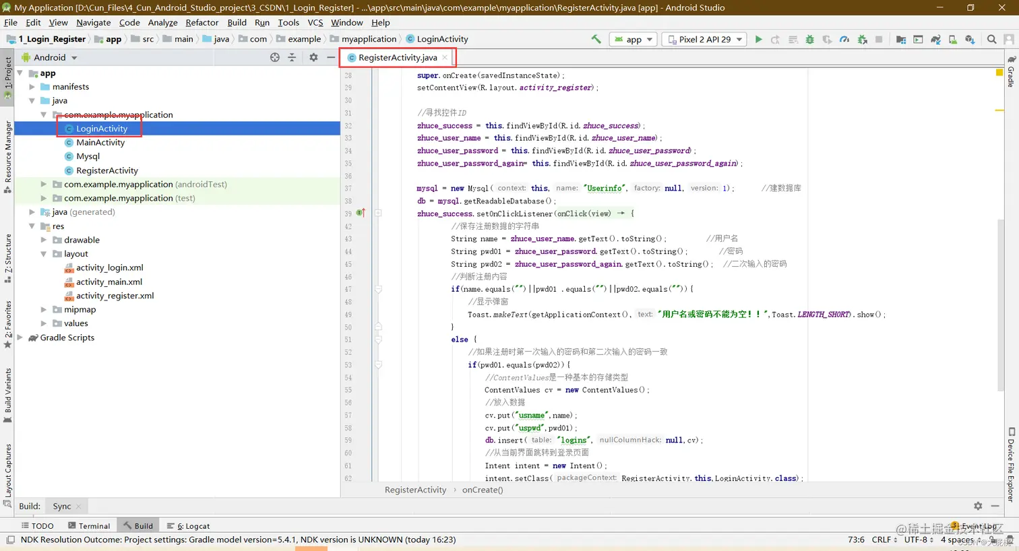1019x551 pixels.
Task: Switch to the RegisterActivity.java editor tab
Action: [x=398, y=58]
